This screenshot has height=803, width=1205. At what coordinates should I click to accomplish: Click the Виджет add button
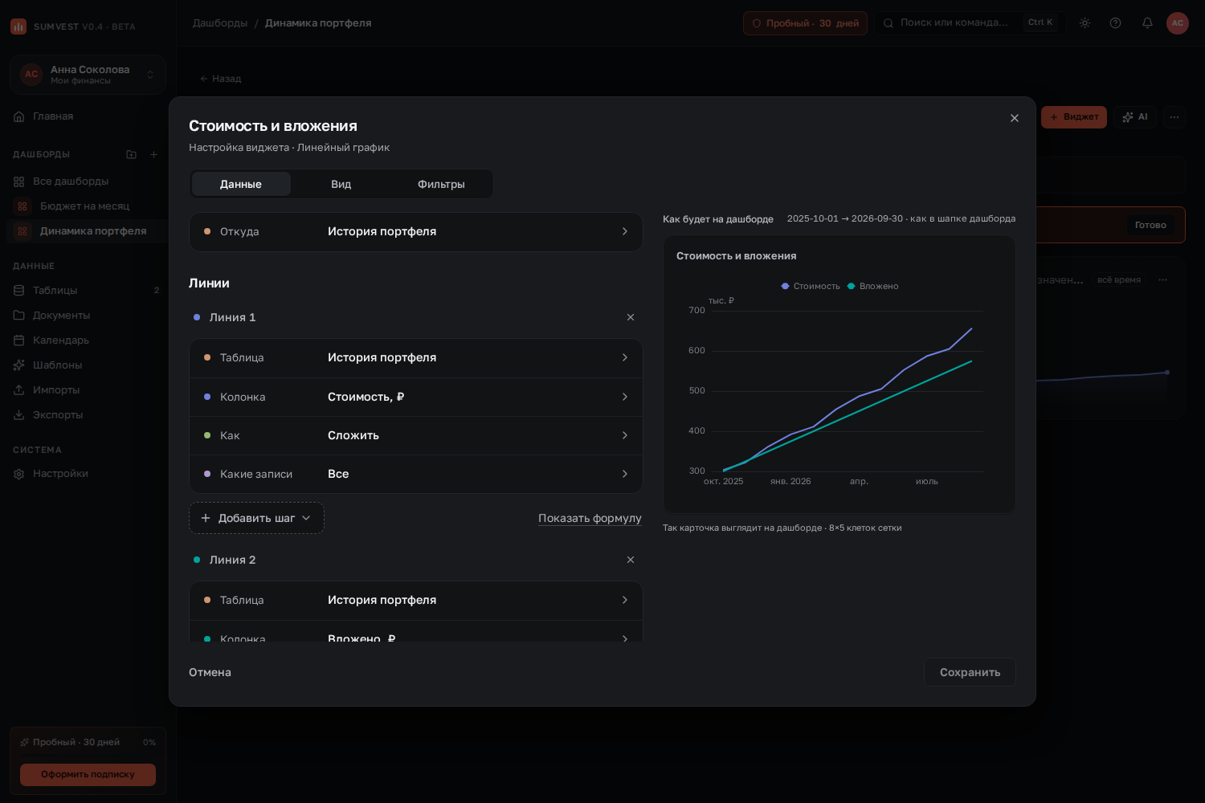1074,117
